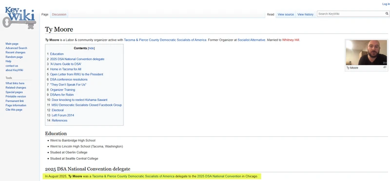Screen dimensions: 390x181
Task: Open highlighted Tacoma & Pierce County DSA link
Action: (133, 177)
